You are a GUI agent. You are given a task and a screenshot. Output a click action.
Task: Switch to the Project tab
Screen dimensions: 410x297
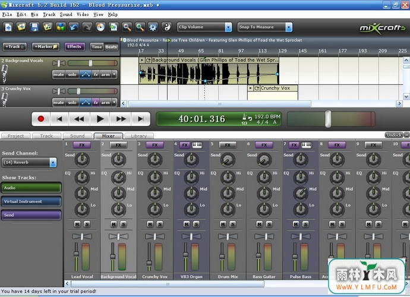(15, 136)
